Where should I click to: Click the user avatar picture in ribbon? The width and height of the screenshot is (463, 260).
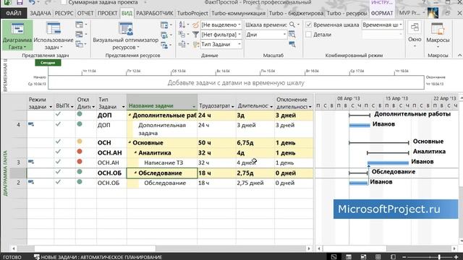tap(433, 13)
